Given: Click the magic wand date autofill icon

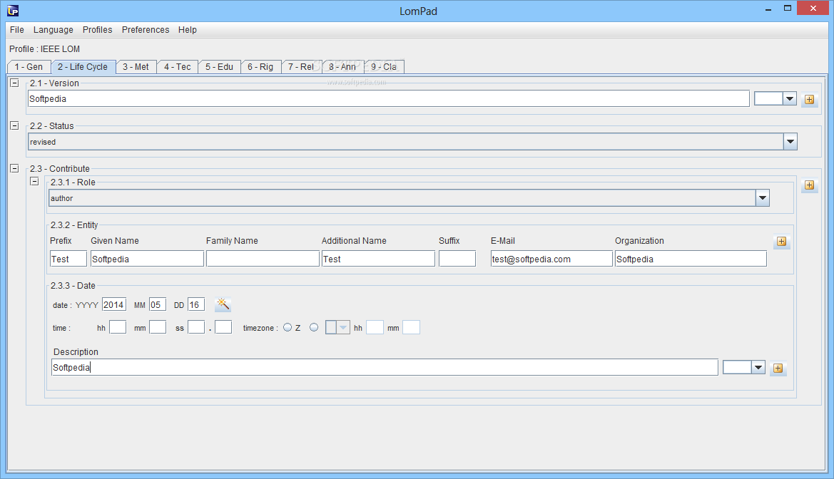Looking at the screenshot, I should tap(223, 304).
